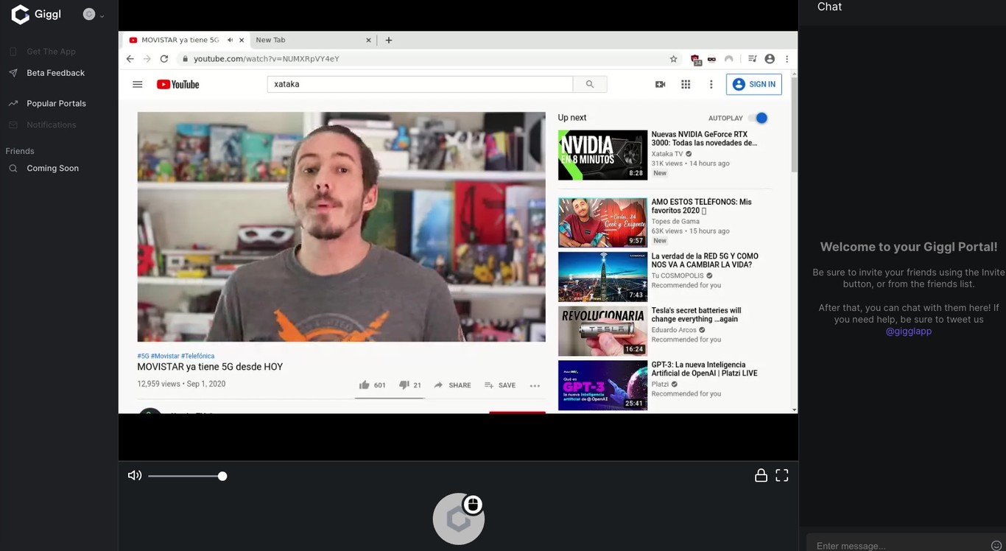This screenshot has width=1006, height=551.
Task: Turn off the Autoplay toggle
Action: tap(759, 118)
